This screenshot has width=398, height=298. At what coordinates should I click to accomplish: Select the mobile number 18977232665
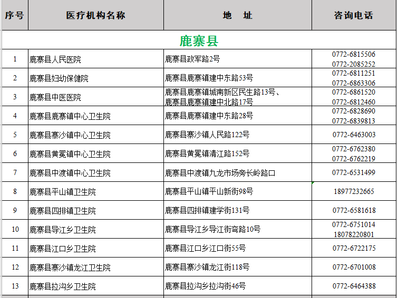[354, 192]
